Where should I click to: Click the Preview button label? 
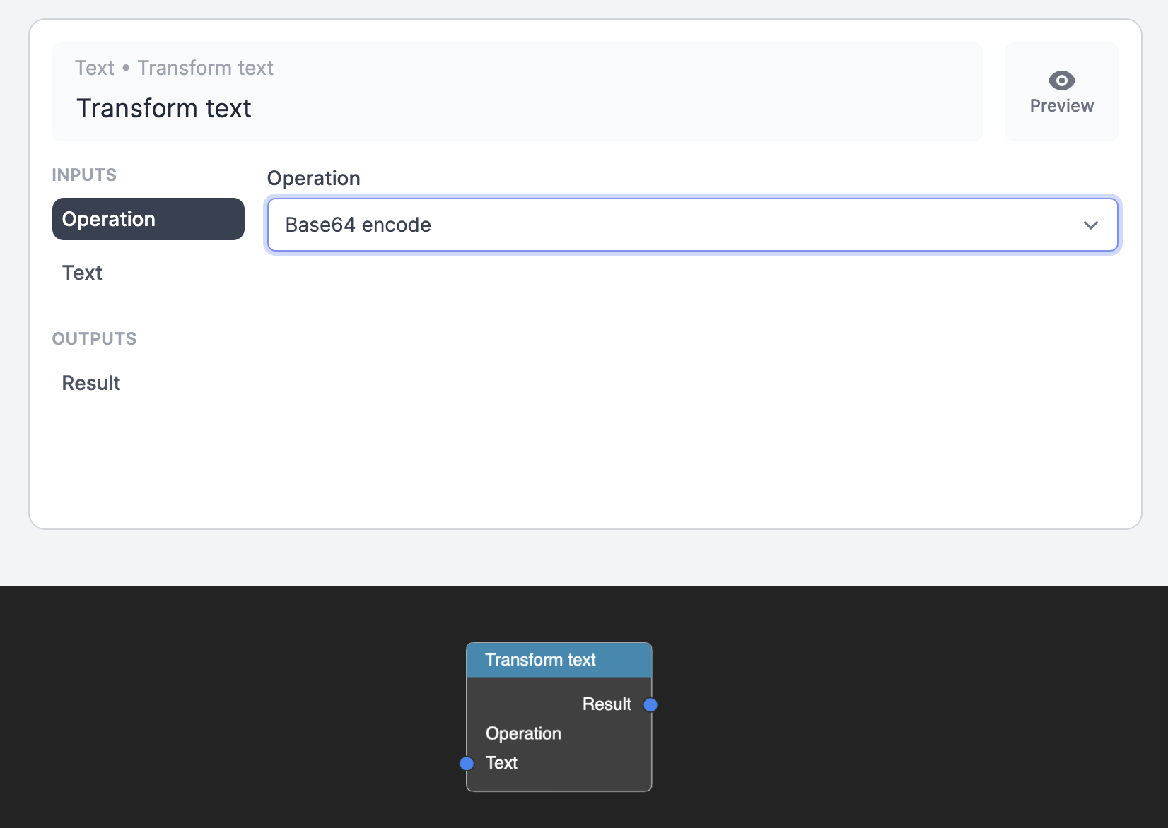click(x=1062, y=106)
